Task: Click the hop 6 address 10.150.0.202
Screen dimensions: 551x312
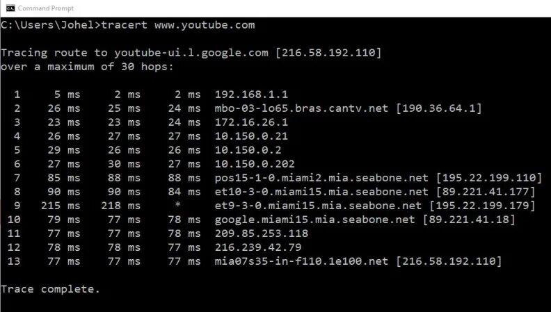Action: [x=255, y=164]
